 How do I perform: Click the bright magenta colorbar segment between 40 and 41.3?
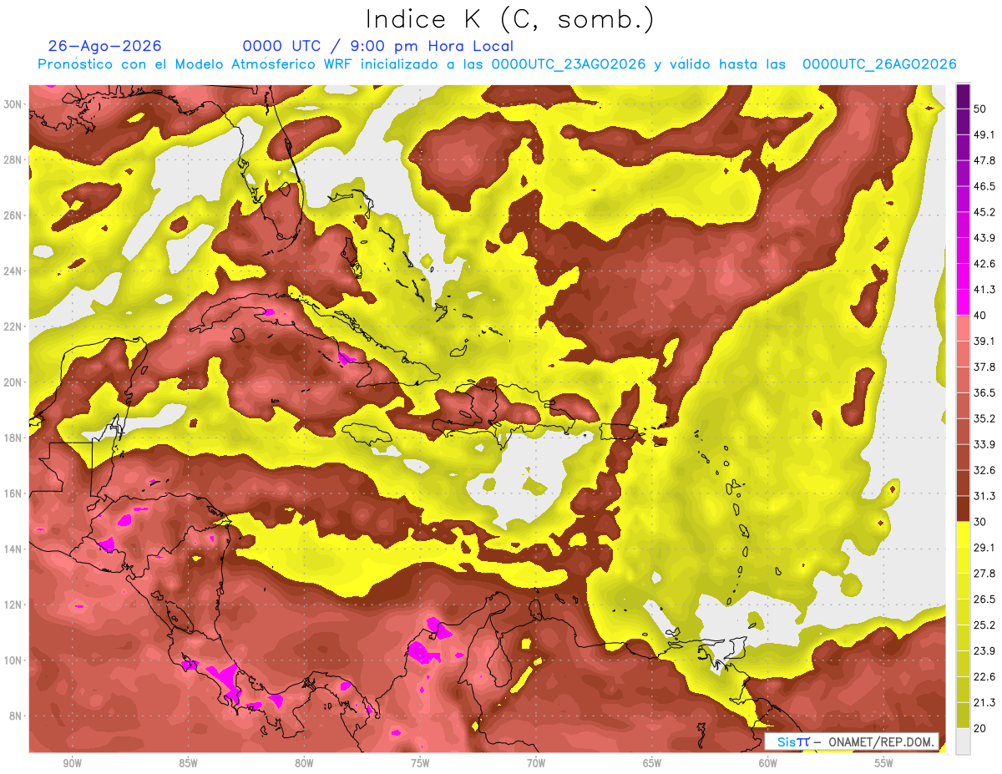point(963,302)
